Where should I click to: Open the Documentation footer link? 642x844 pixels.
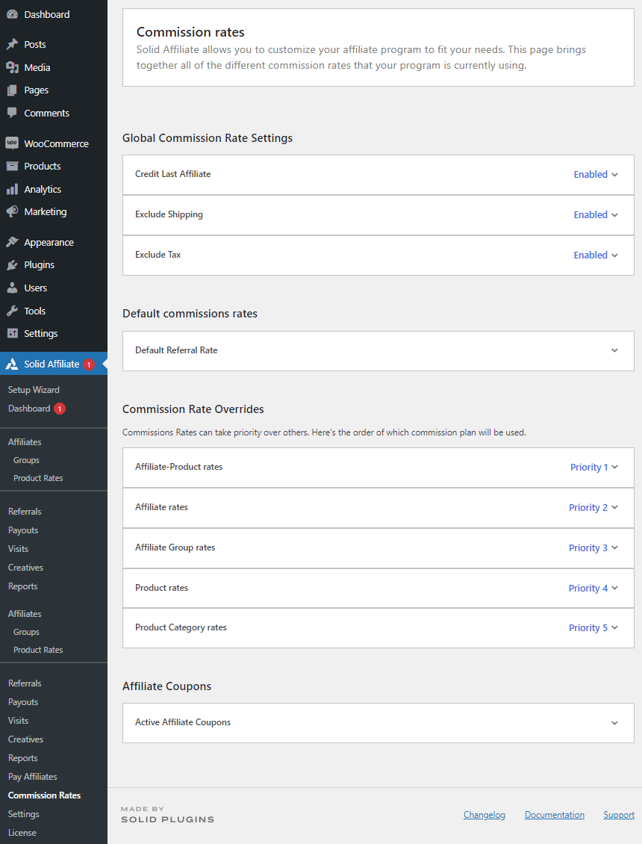point(554,815)
